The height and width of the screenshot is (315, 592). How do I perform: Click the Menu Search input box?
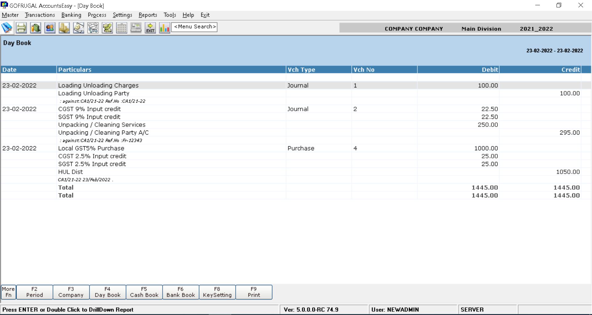click(194, 27)
